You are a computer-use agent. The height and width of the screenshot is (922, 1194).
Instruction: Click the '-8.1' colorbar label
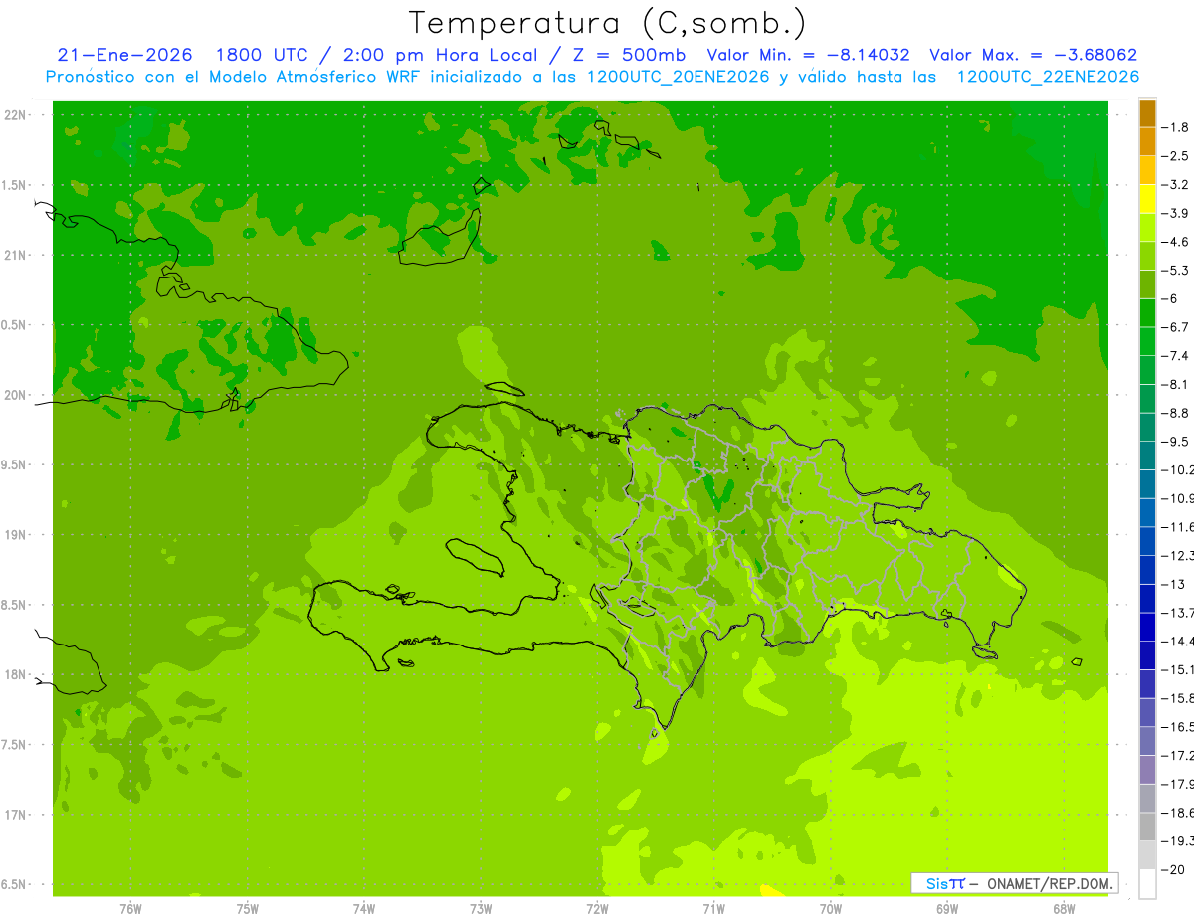coord(1176,384)
